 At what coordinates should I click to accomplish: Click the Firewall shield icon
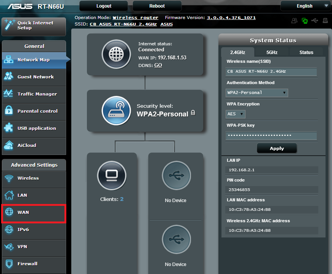click(9, 264)
